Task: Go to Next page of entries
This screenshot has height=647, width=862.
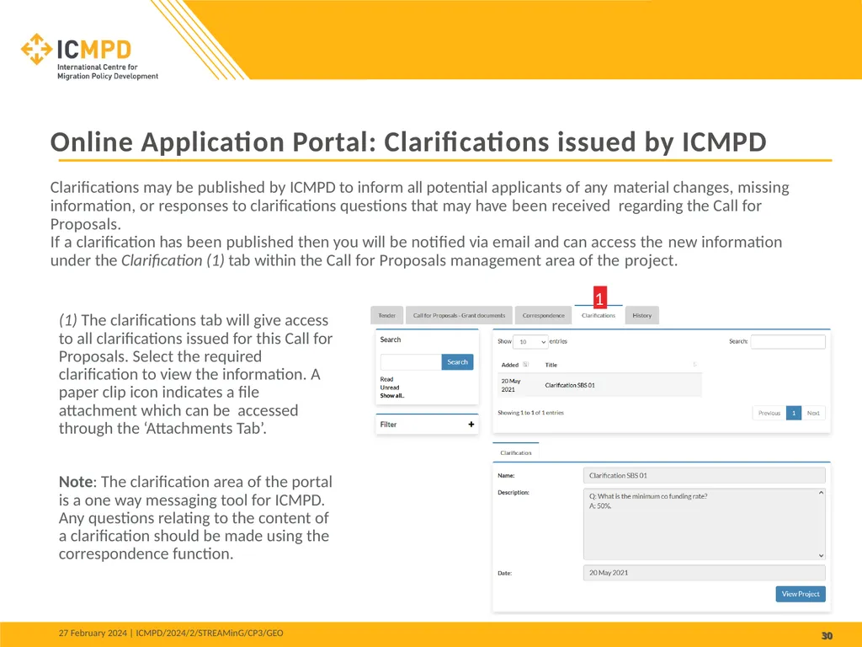Action: (x=813, y=413)
